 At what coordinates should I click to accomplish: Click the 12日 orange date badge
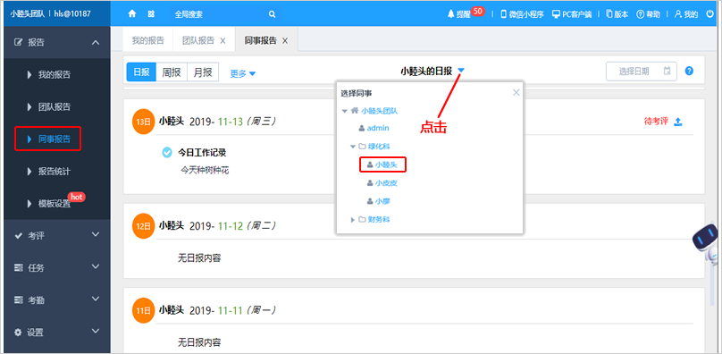tap(143, 226)
